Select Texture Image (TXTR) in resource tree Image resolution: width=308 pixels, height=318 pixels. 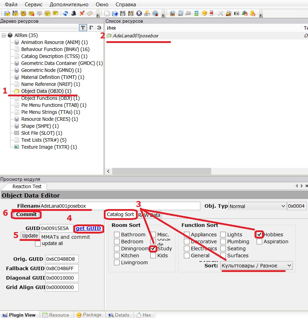tap(49, 147)
